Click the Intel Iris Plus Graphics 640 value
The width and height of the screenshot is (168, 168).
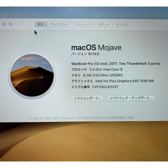[x=124, y=81]
